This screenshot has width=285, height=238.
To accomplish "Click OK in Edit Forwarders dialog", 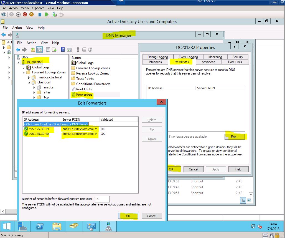I will coord(128,216).
